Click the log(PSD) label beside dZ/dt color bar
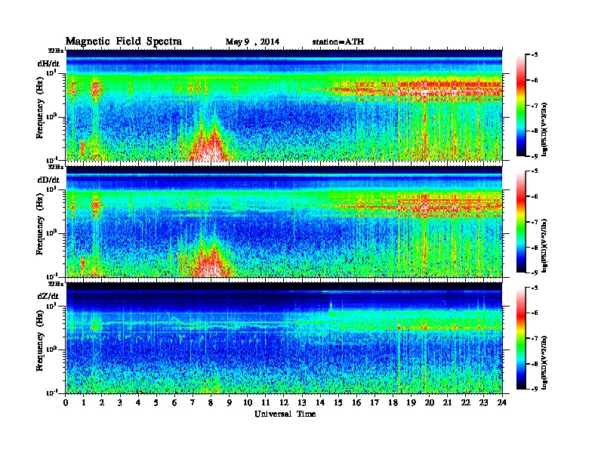This screenshot has height=462, width=598. [545, 362]
